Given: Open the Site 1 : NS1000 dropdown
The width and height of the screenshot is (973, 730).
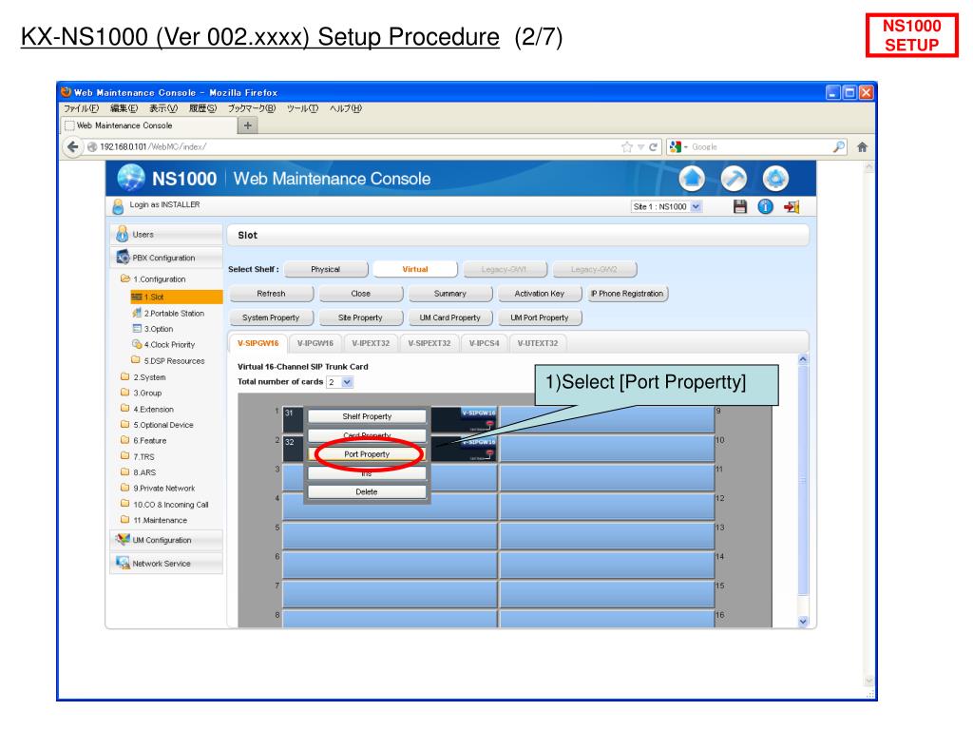Looking at the screenshot, I should tap(666, 206).
